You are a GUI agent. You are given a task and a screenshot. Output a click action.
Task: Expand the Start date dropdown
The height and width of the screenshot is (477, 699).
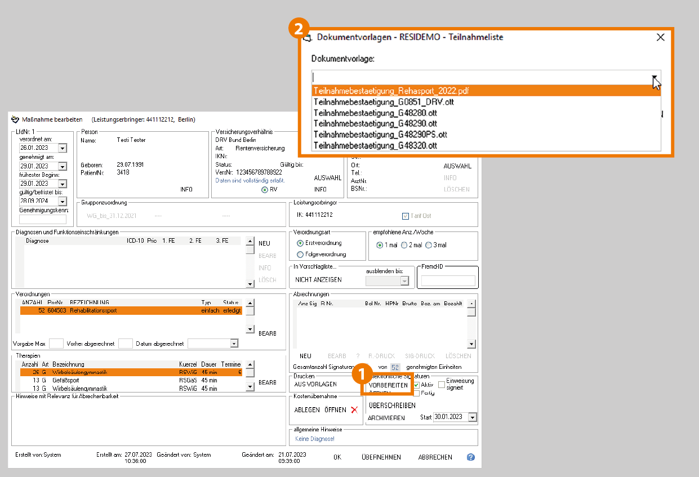click(x=472, y=417)
